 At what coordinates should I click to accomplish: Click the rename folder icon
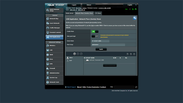[x=134, y=54]
